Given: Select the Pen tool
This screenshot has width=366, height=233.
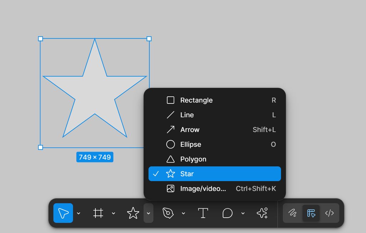Looking at the screenshot, I should [168, 213].
